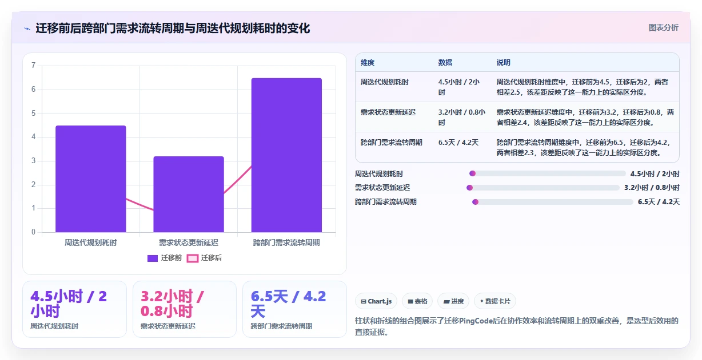Click 周迭代规划耗时 progress bar handle
The image size is (702, 360).
pos(472,173)
